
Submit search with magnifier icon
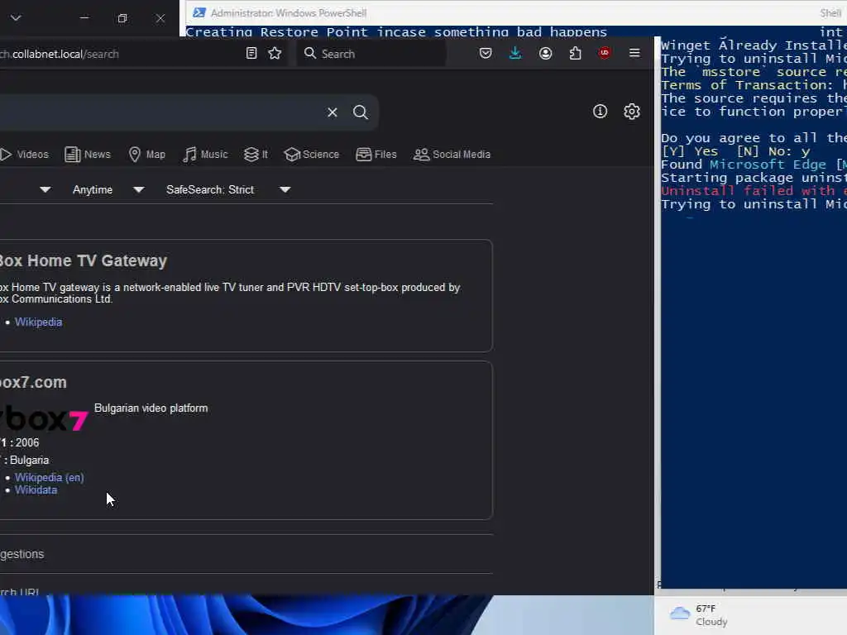click(361, 112)
